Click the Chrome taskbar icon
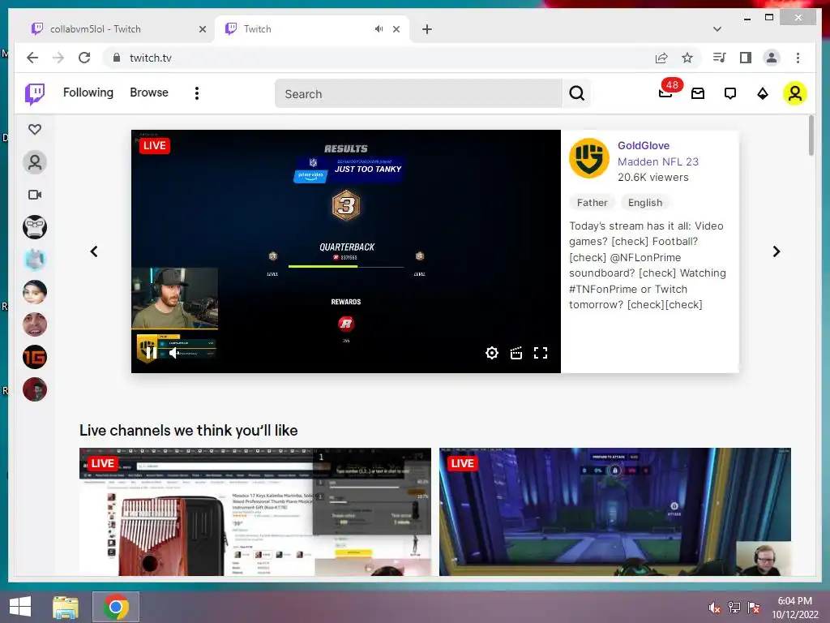Viewport: 830px width, 623px height. pyautogui.click(x=116, y=607)
